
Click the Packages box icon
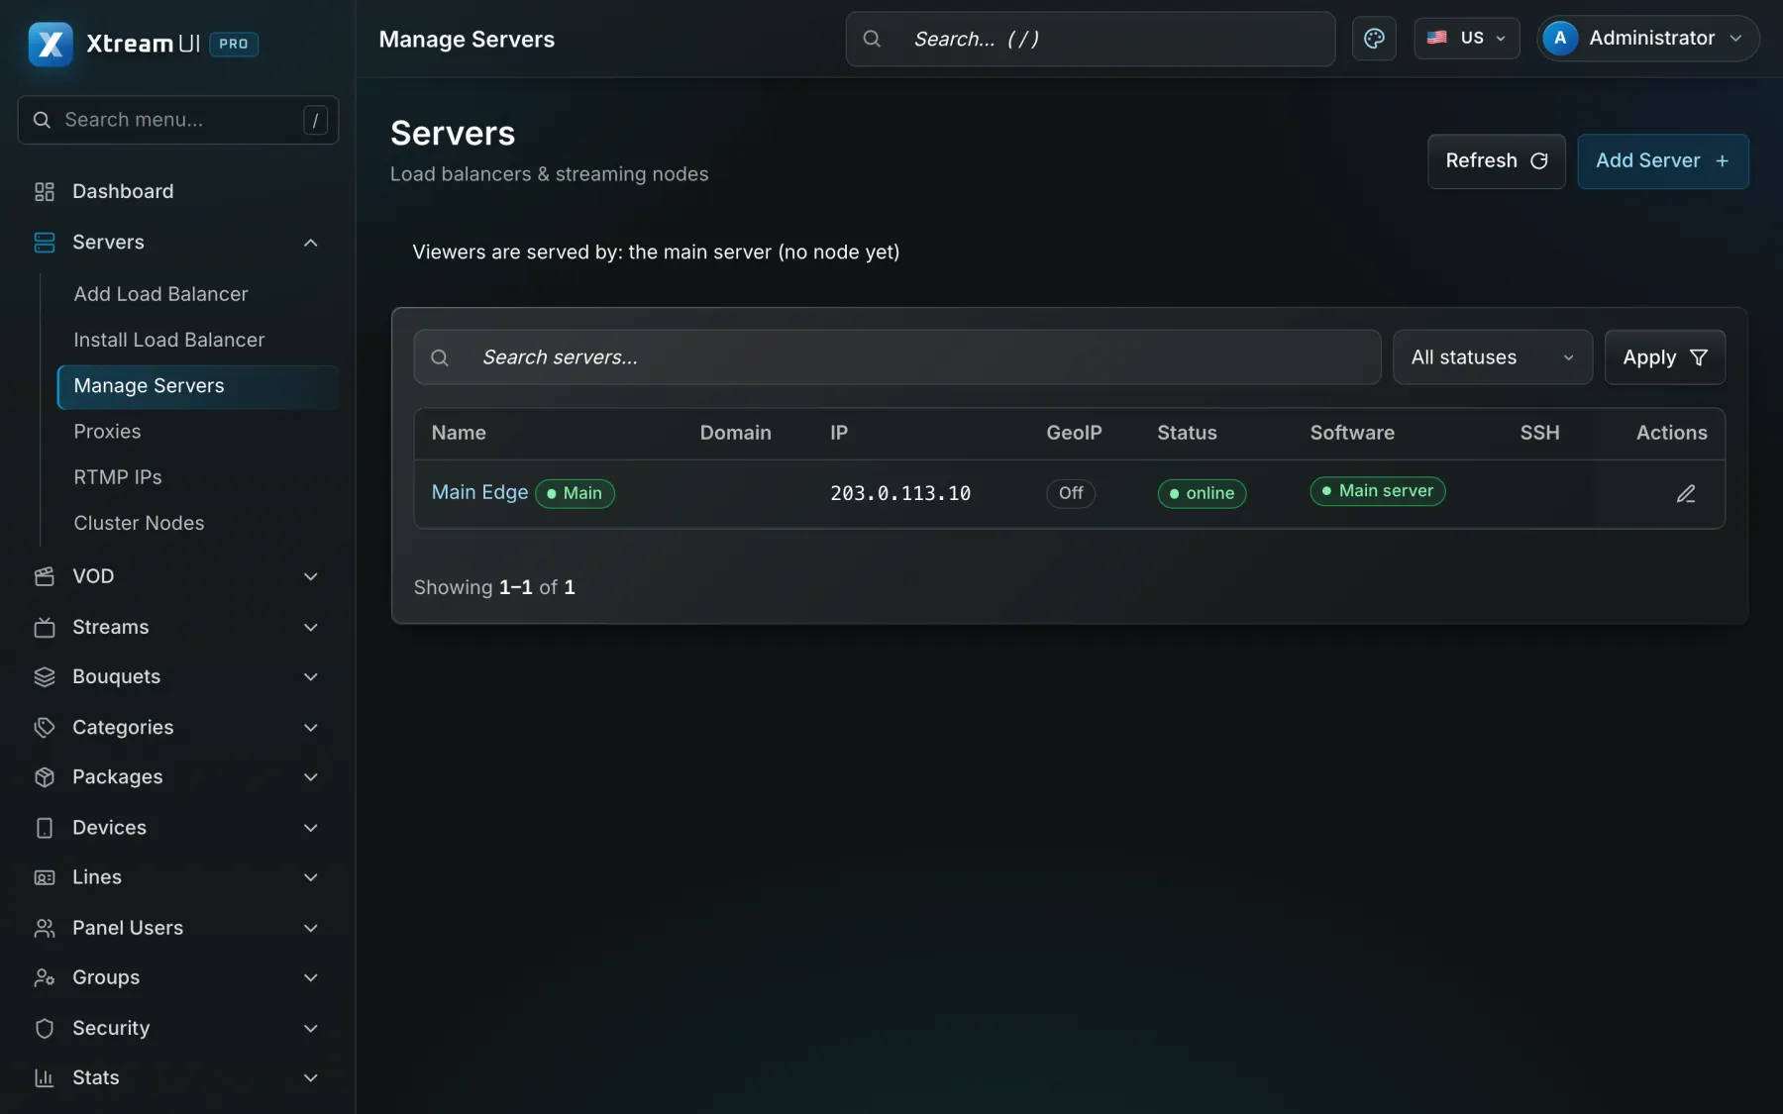[45, 777]
